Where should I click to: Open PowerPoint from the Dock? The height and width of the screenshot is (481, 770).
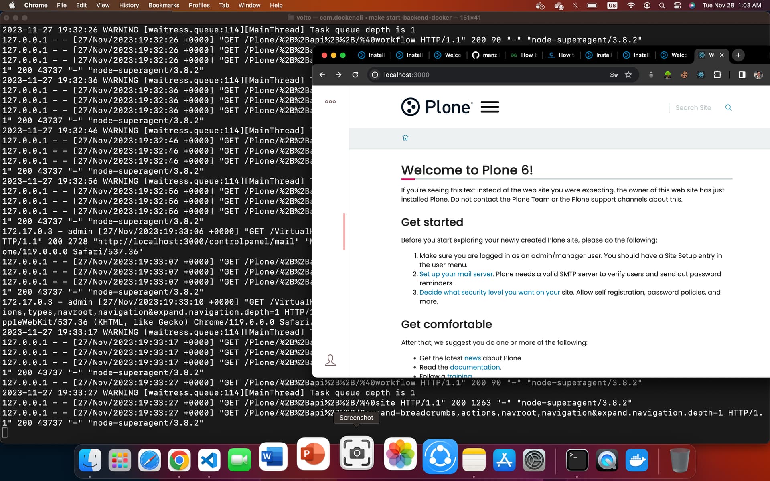point(313,454)
